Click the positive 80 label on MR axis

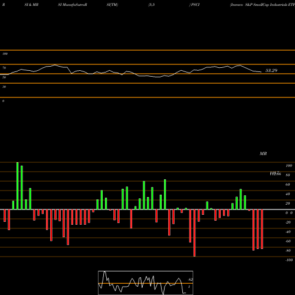pyautogui.click(x=287, y=175)
